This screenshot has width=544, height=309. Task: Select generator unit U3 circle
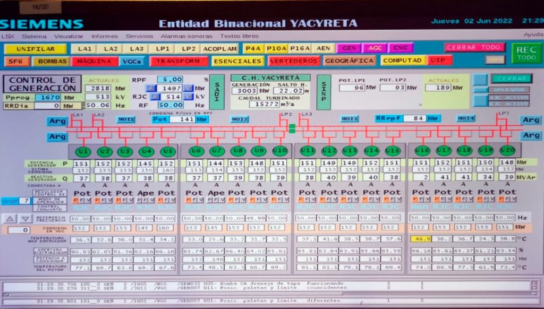tap(125, 151)
